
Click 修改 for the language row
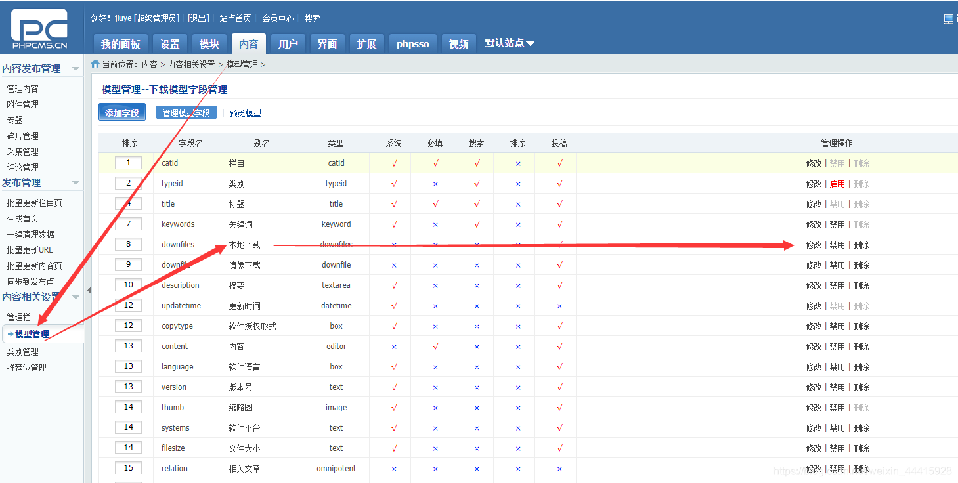814,367
